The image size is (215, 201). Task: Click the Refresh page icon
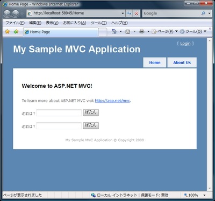click(x=129, y=13)
